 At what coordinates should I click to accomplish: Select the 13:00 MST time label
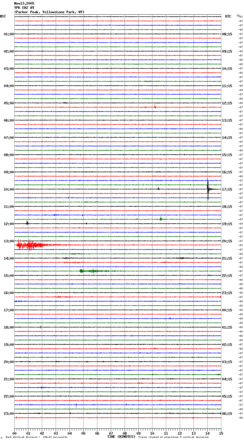point(9,241)
